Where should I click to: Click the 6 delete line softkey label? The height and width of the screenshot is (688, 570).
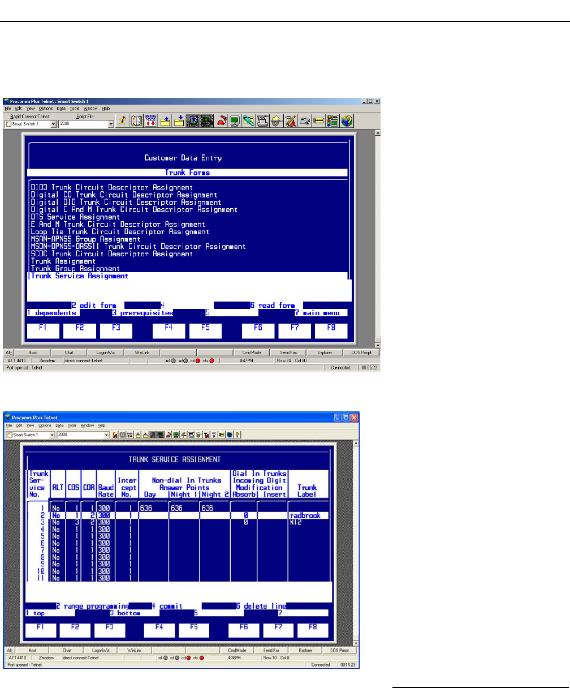tap(261, 605)
